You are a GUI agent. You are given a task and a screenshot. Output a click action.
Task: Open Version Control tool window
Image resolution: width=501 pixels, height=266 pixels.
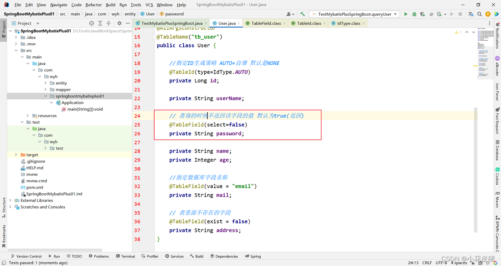pyautogui.click(x=26, y=256)
